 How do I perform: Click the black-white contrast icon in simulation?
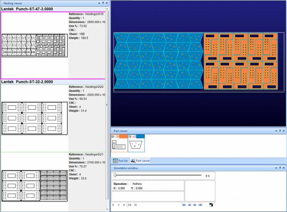tap(211, 205)
